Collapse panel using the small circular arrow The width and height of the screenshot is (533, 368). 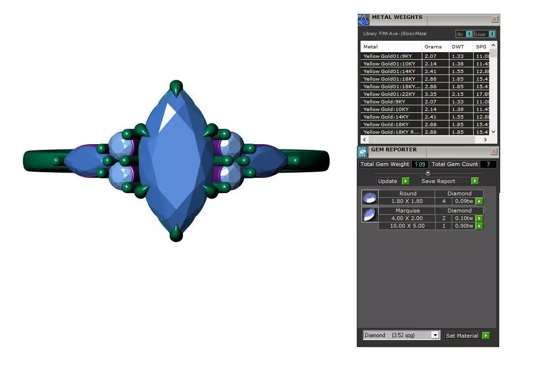coord(428,173)
